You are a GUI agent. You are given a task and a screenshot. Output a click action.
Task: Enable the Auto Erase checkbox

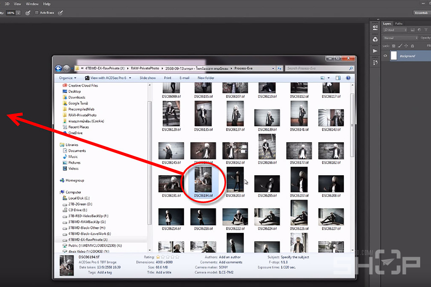coord(37,13)
